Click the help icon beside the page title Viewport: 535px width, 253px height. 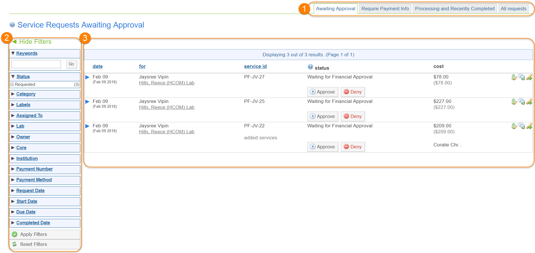pos(12,25)
